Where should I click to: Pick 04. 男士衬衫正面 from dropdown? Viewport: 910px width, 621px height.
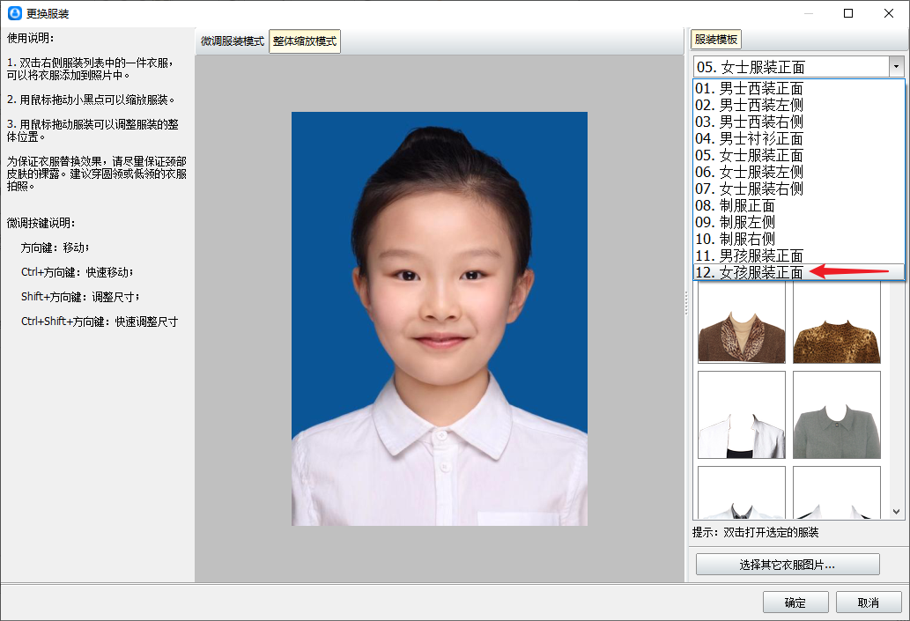(750, 138)
